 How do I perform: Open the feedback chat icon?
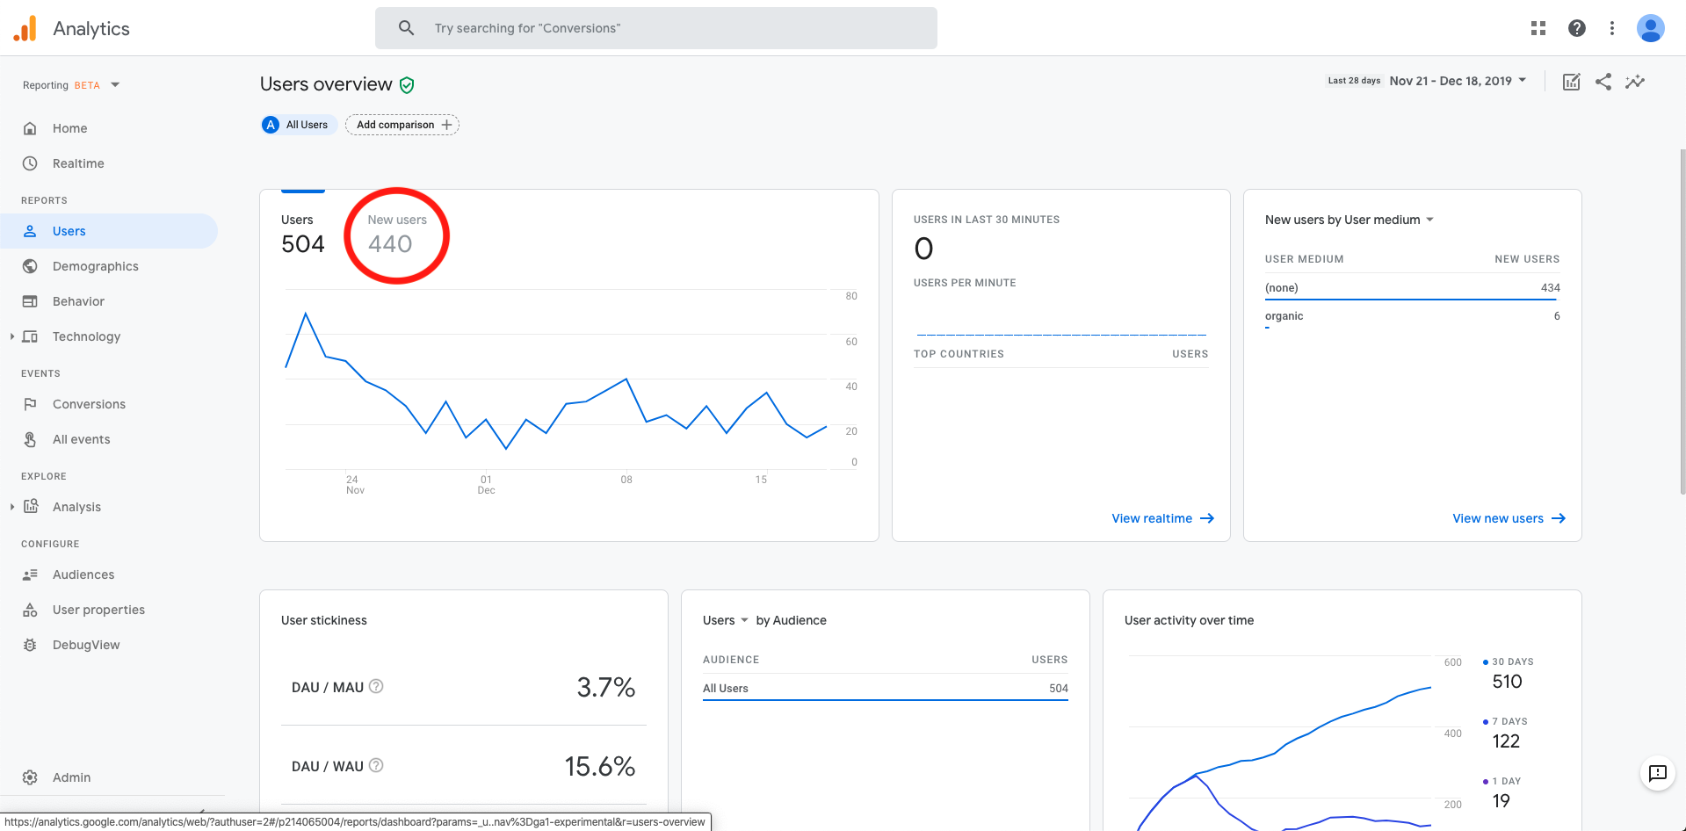(x=1657, y=773)
